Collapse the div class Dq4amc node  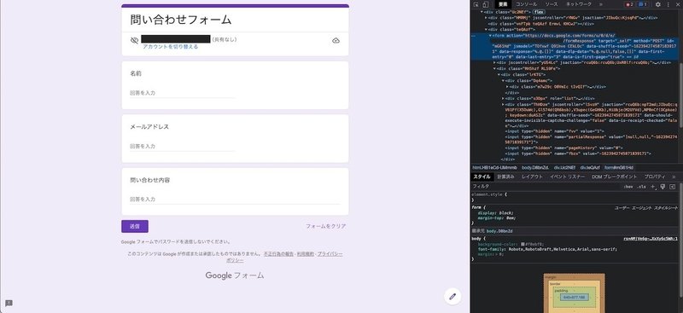pyautogui.click(x=503, y=80)
